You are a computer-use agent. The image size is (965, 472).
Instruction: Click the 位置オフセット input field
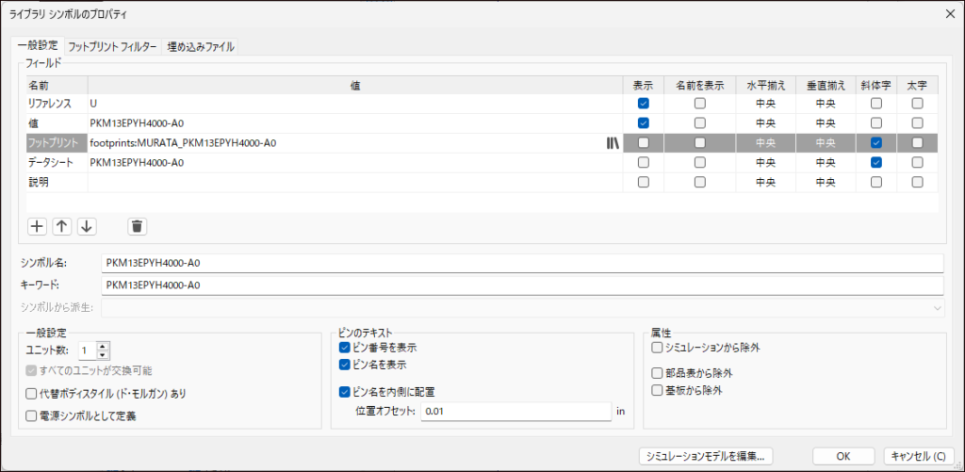point(515,412)
